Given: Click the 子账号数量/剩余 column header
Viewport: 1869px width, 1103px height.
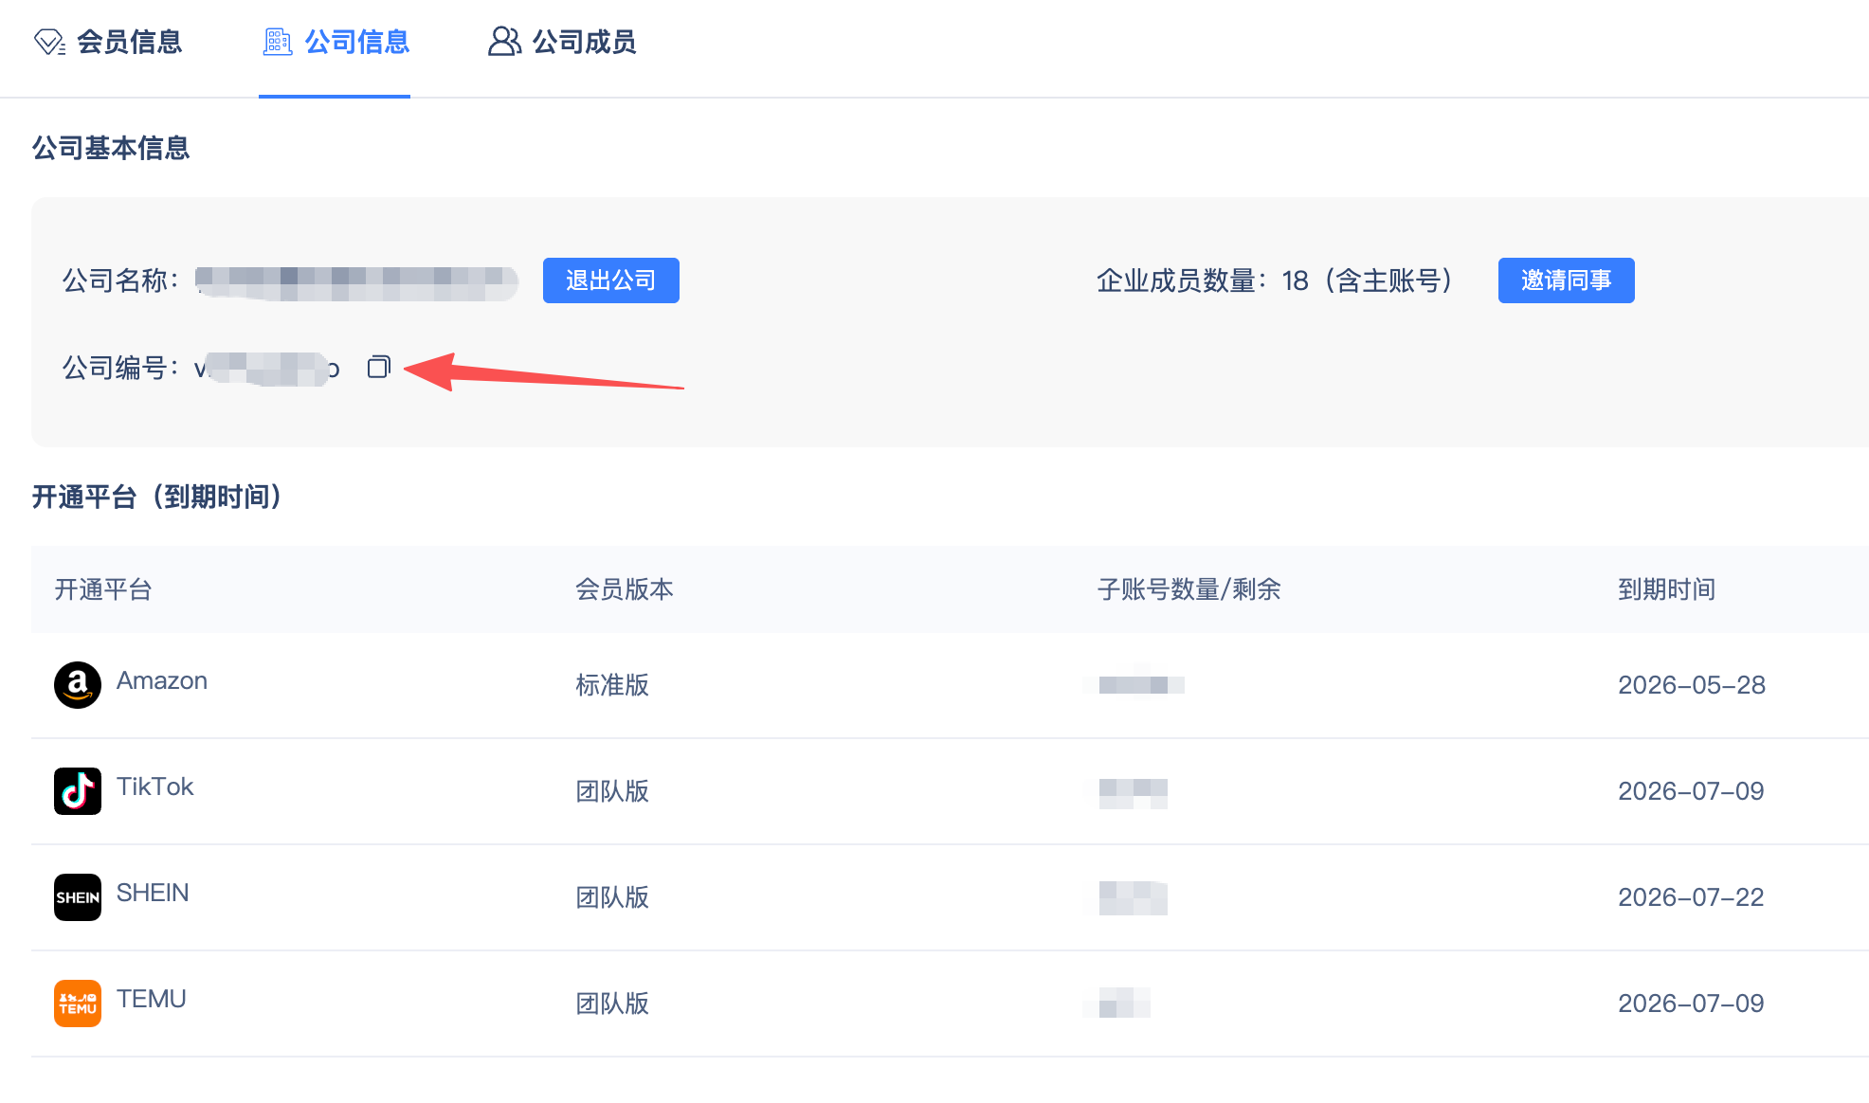Looking at the screenshot, I should click(x=1189, y=589).
